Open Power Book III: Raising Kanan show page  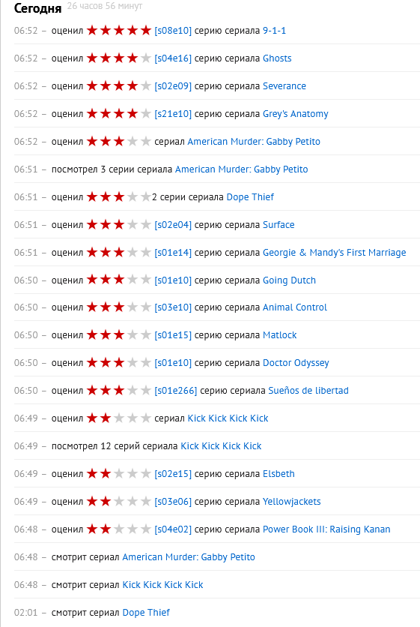tap(326, 529)
